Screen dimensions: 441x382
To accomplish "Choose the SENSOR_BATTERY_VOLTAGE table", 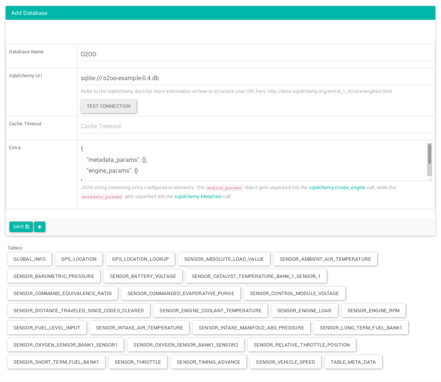I will (143, 276).
